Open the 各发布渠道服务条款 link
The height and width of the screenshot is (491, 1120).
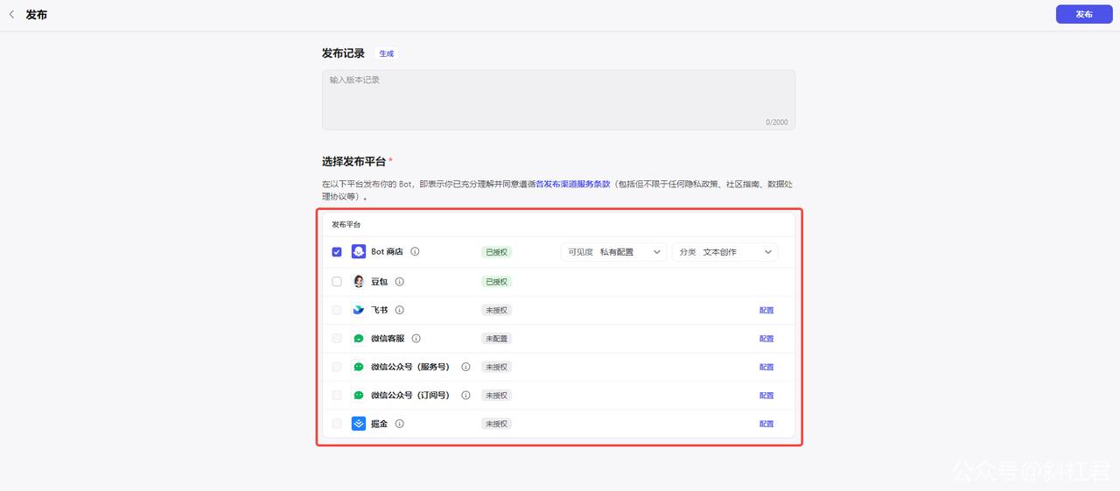572,185
